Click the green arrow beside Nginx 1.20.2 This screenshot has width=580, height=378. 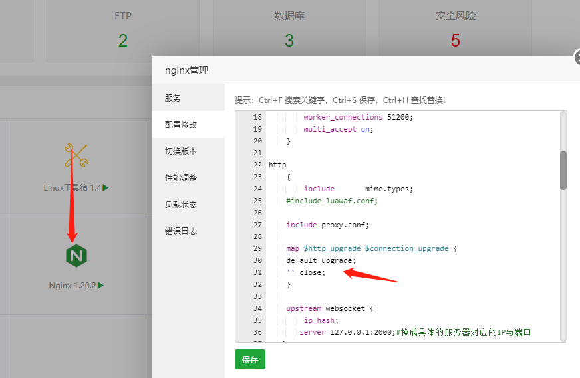point(100,285)
